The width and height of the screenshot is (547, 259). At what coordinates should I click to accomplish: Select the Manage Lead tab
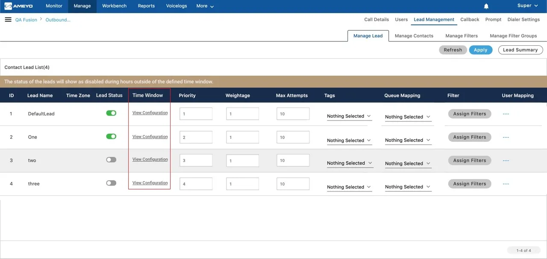click(x=368, y=36)
